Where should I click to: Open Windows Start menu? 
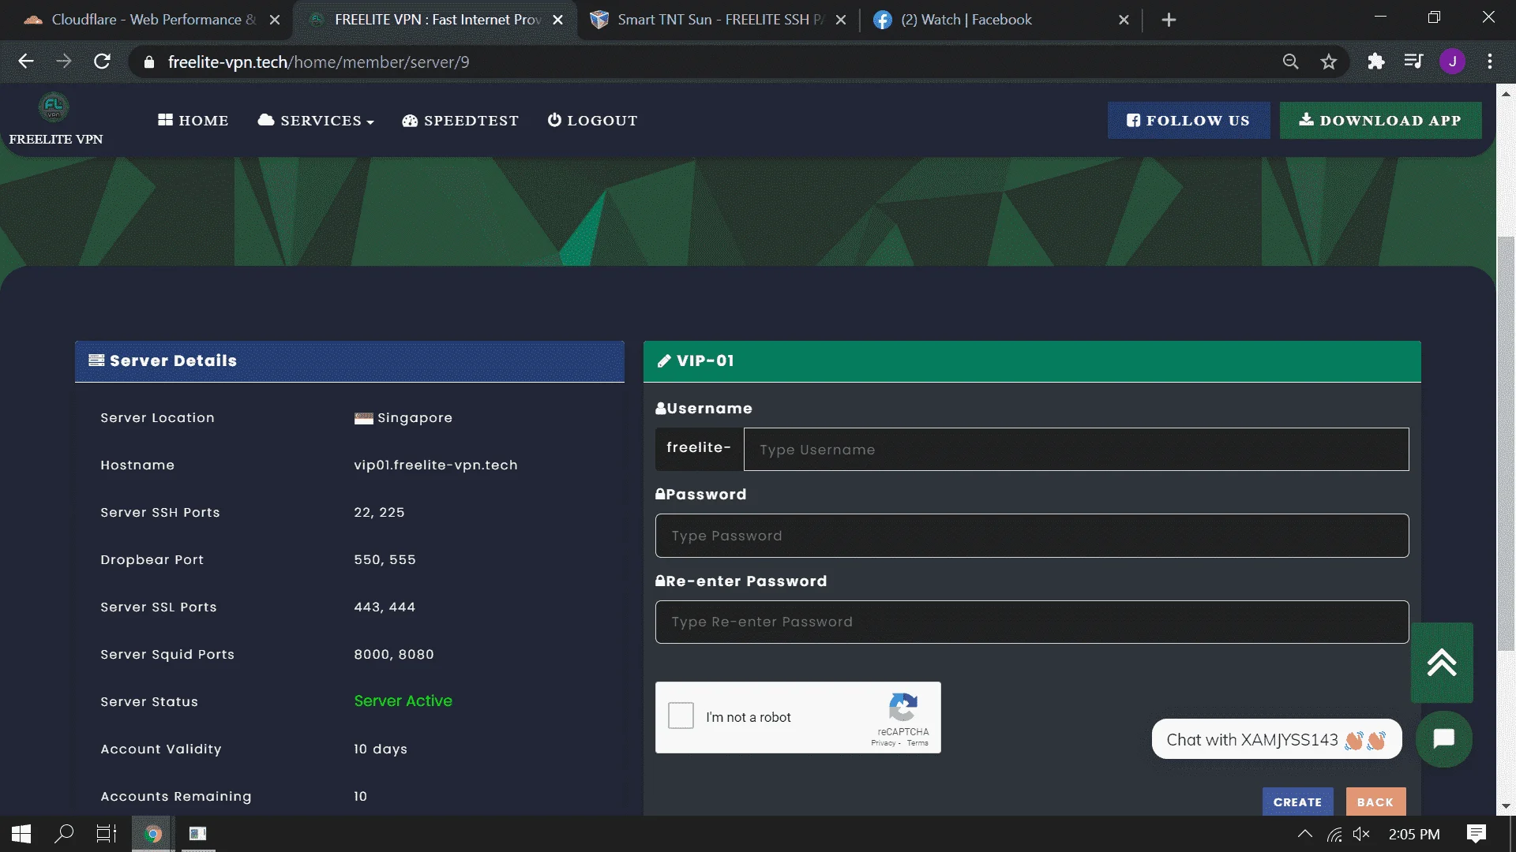[x=21, y=834]
